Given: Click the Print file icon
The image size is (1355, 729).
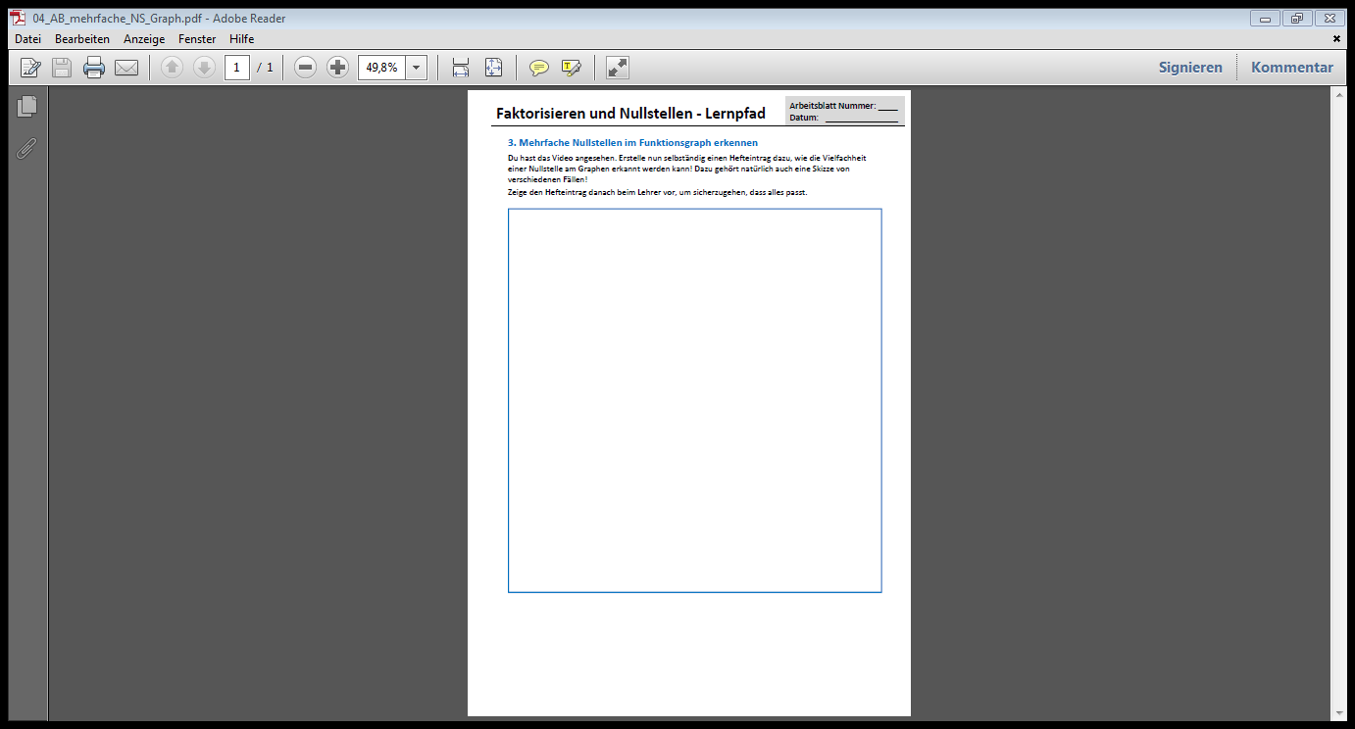Looking at the screenshot, I should (x=94, y=68).
